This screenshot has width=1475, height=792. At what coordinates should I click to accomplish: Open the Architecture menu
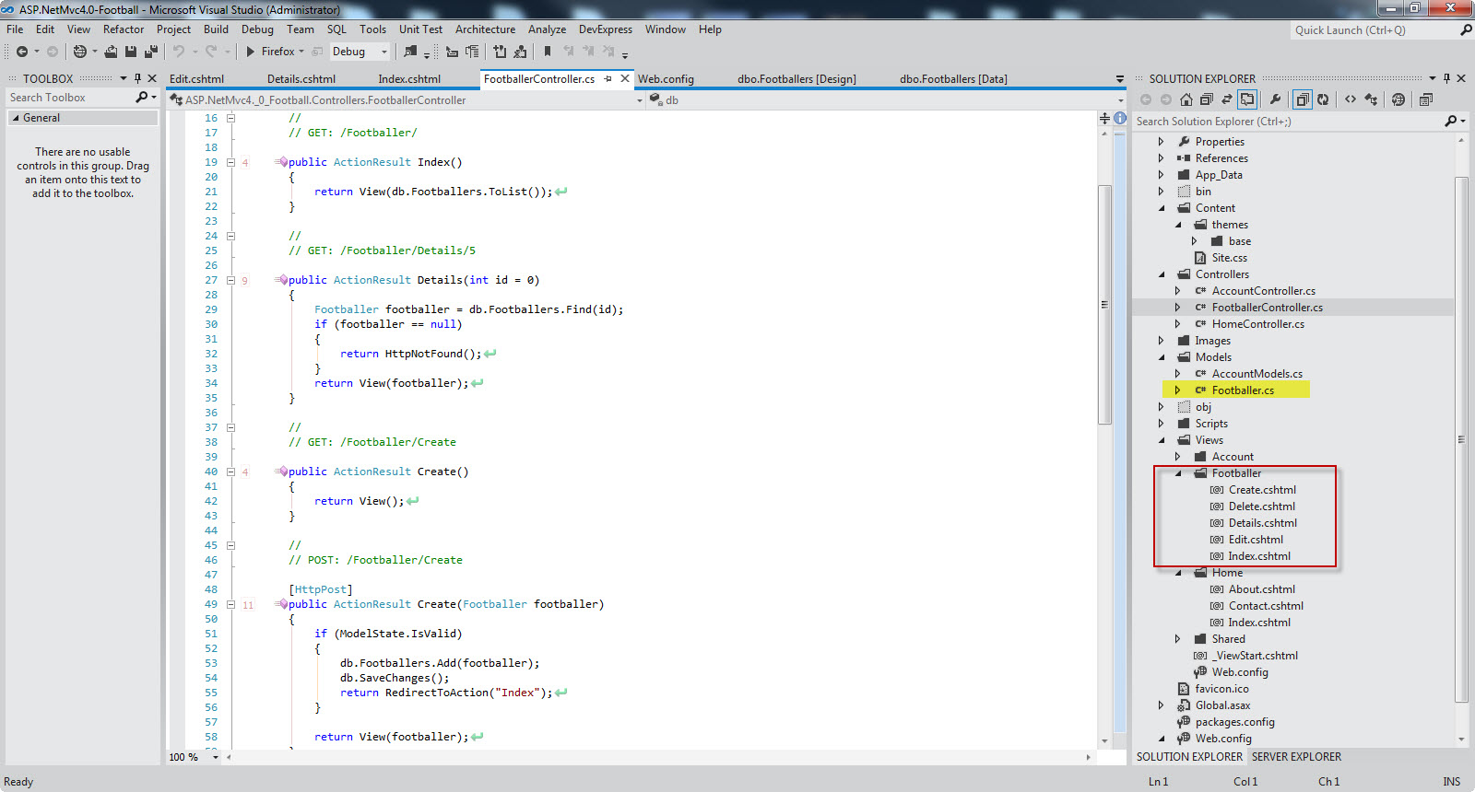click(x=485, y=29)
